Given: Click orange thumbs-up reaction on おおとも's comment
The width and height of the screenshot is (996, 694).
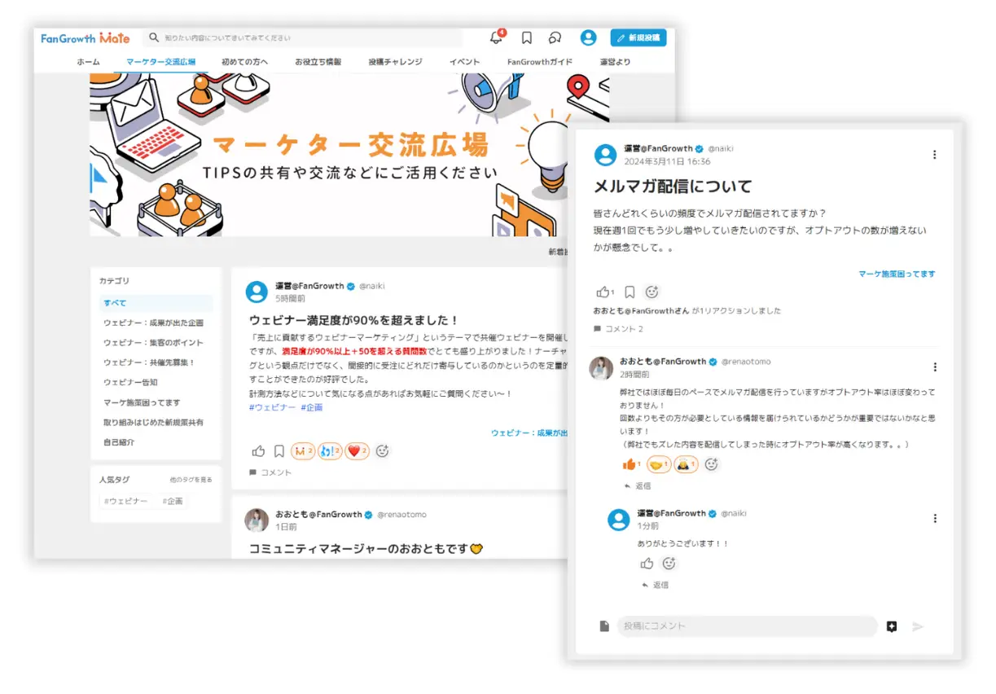Looking at the screenshot, I should tap(631, 464).
